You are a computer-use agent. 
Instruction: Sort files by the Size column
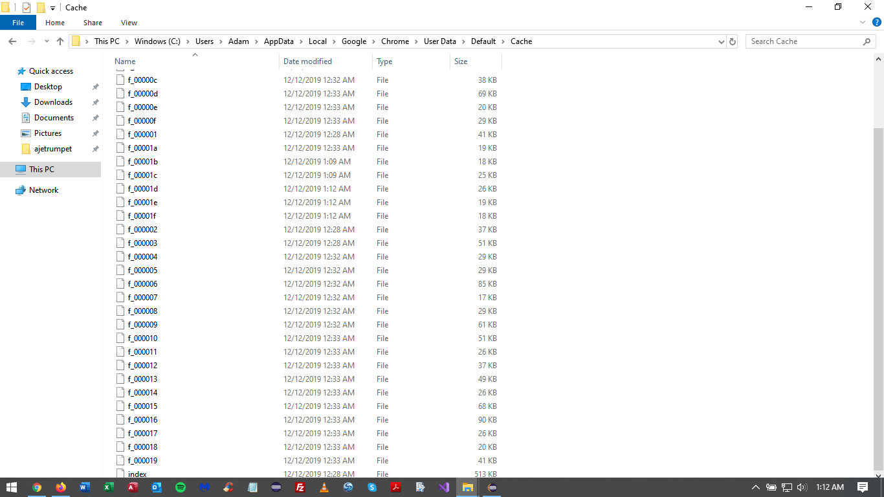coord(476,61)
